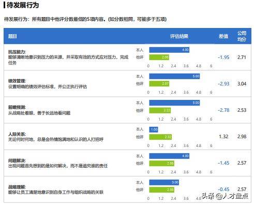The width and height of the screenshot is (254, 205).
Task: Click the blue 本人 bar in 抗压能力 row
Action: (x=169, y=50)
